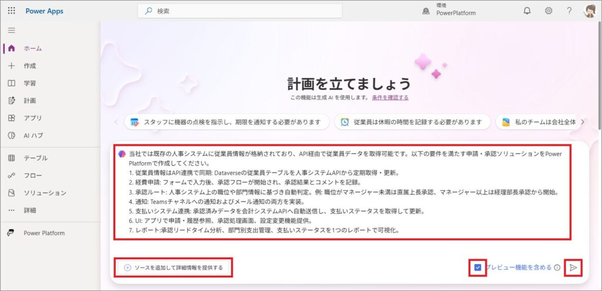This screenshot has height=291, width=602.
Task: Expand 詳細 more options in sidebar
Action: (29, 210)
